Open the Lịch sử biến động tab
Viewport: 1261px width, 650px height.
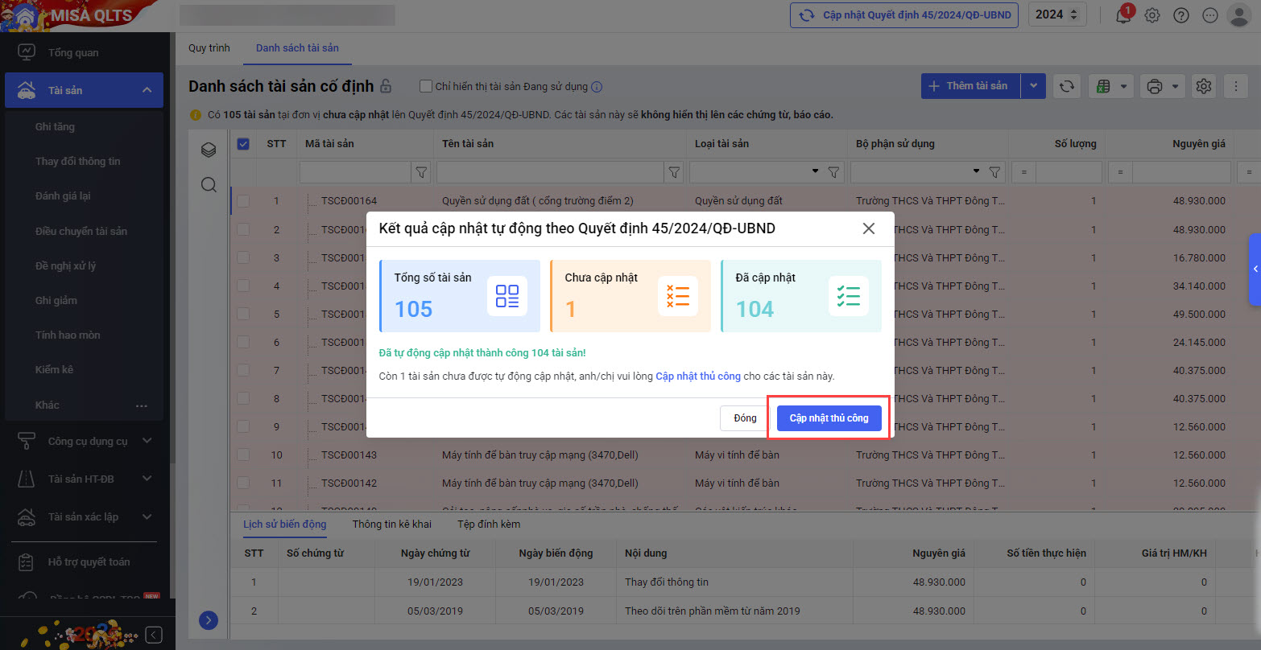coord(285,525)
